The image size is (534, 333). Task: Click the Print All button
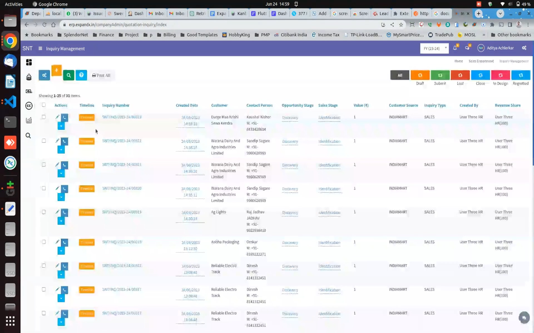point(101,75)
